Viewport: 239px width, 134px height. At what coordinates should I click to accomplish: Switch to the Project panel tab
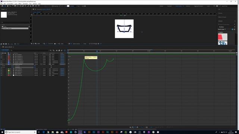coord(3,9)
